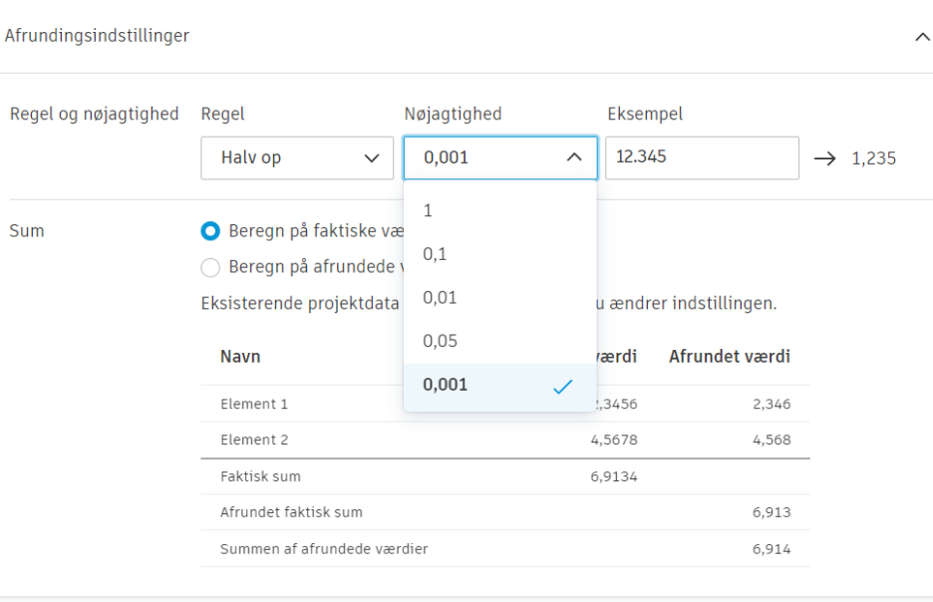Click the checkmark beside 0,001
This screenshot has height=602, width=933.
(565, 384)
